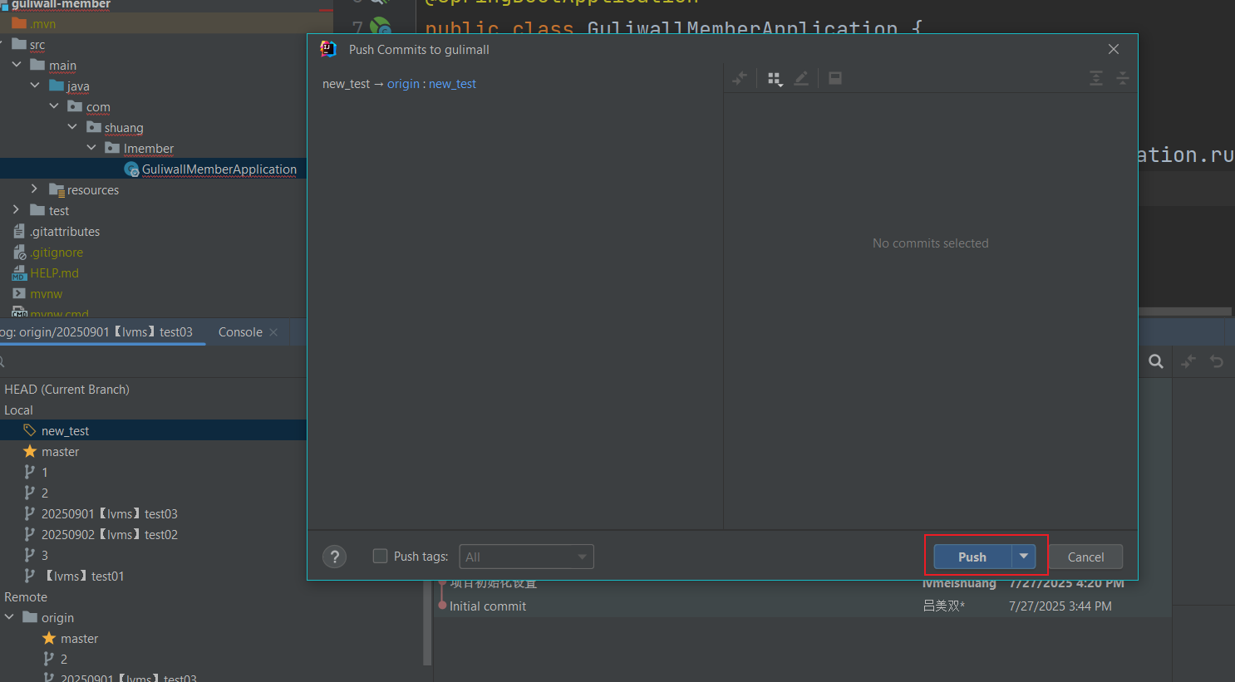This screenshot has height=682, width=1235.
Task: Select the .mvn folder
Action: [43, 24]
